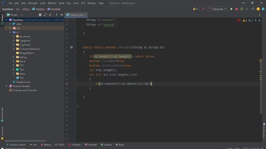Open the Project view selector dropdown

click(15, 15)
